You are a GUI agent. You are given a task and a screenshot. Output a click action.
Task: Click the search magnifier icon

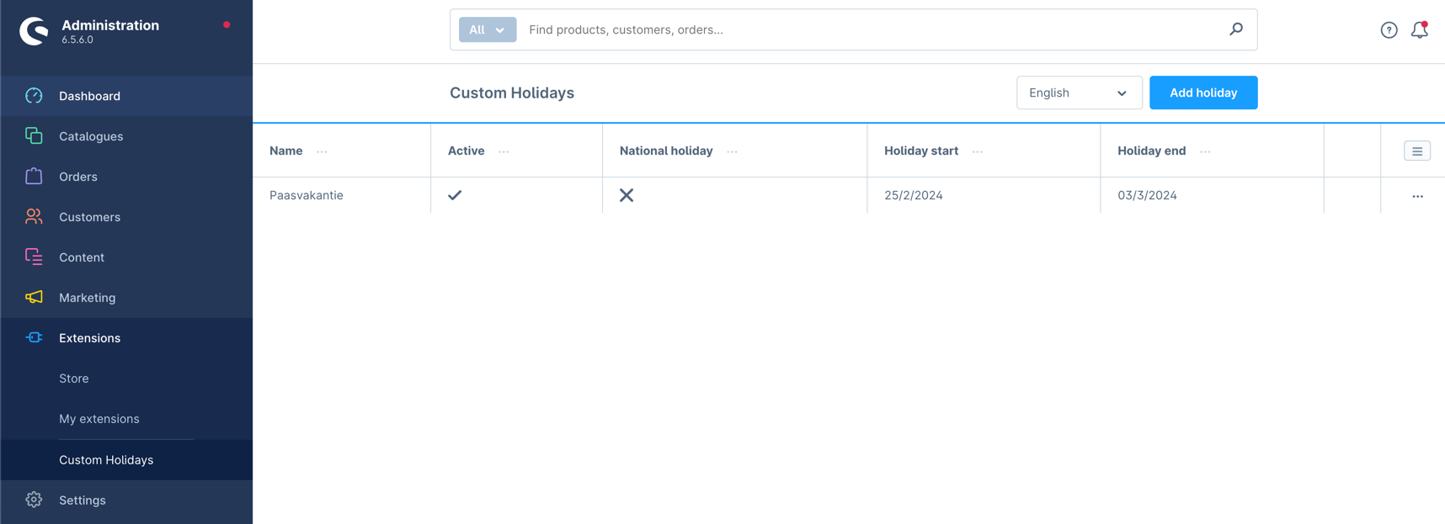tap(1236, 29)
